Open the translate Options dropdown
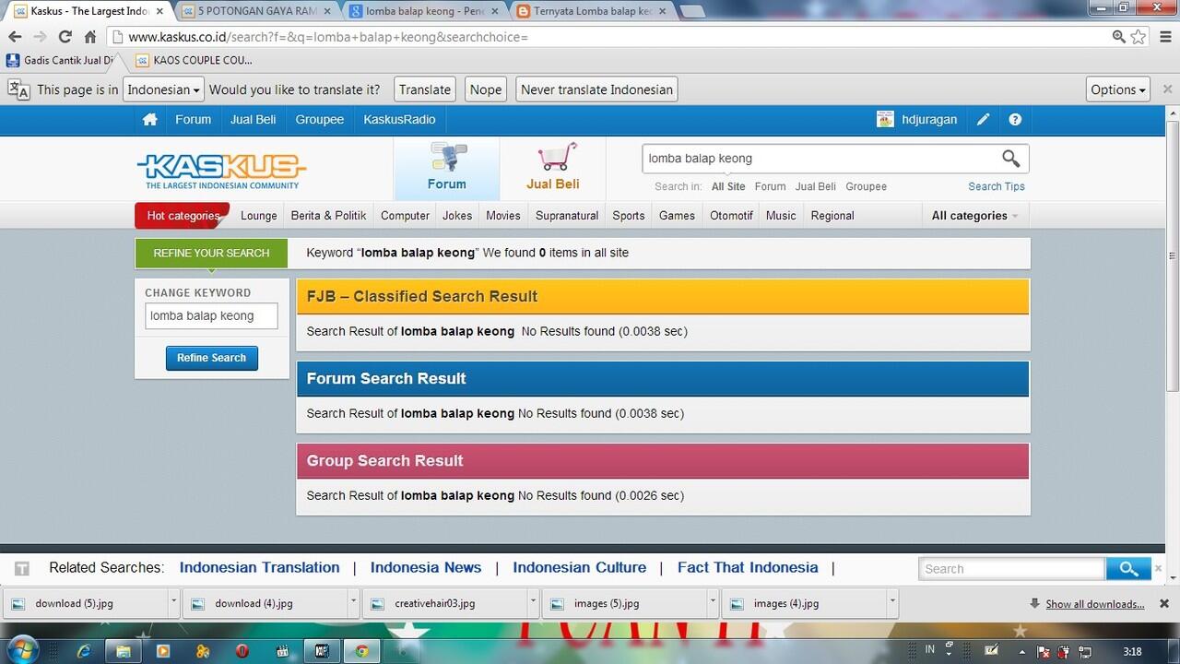The width and height of the screenshot is (1180, 664). coord(1118,89)
